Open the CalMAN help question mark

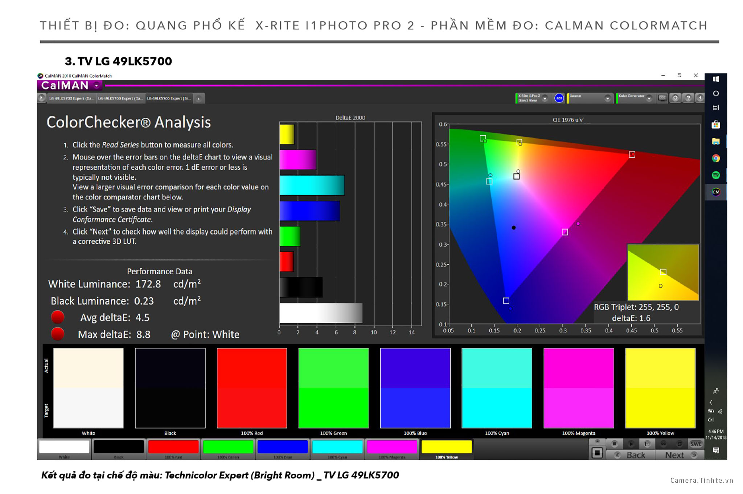pos(688,98)
